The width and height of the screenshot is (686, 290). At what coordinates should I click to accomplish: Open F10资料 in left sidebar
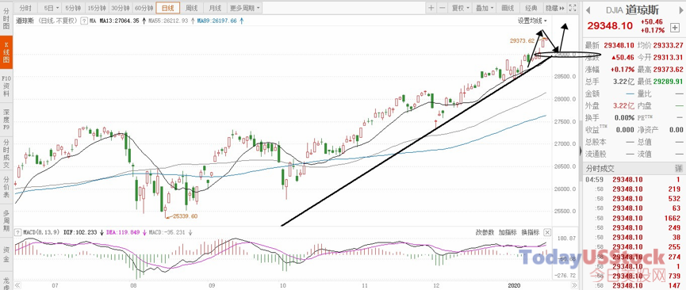(x=6, y=86)
